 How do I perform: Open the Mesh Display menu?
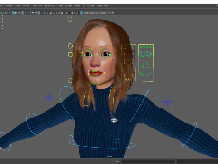(x=50, y=6)
